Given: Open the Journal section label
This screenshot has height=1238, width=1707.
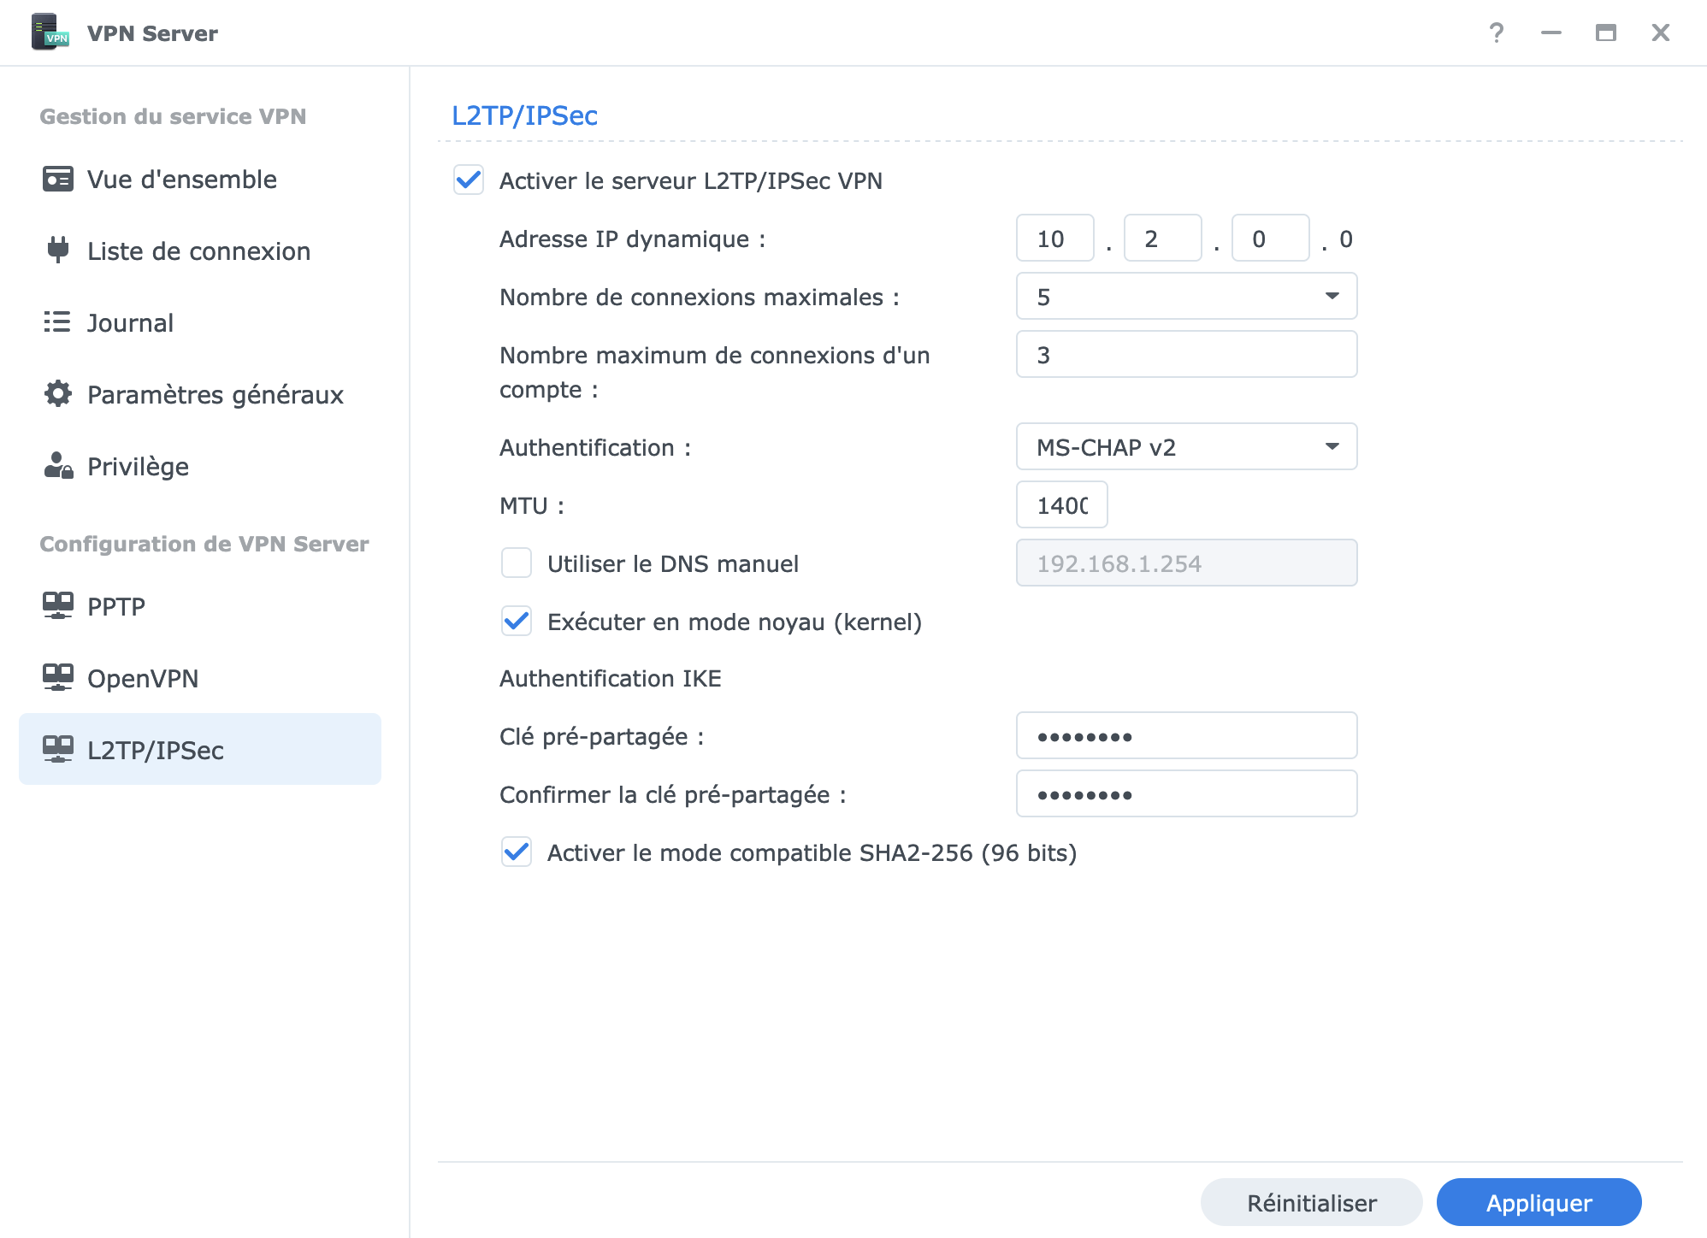Looking at the screenshot, I should point(130,323).
